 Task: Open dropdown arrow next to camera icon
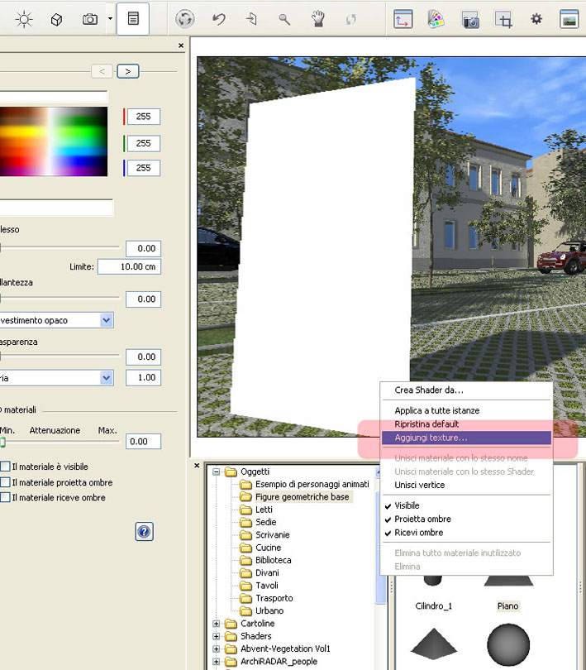pyautogui.click(x=109, y=19)
